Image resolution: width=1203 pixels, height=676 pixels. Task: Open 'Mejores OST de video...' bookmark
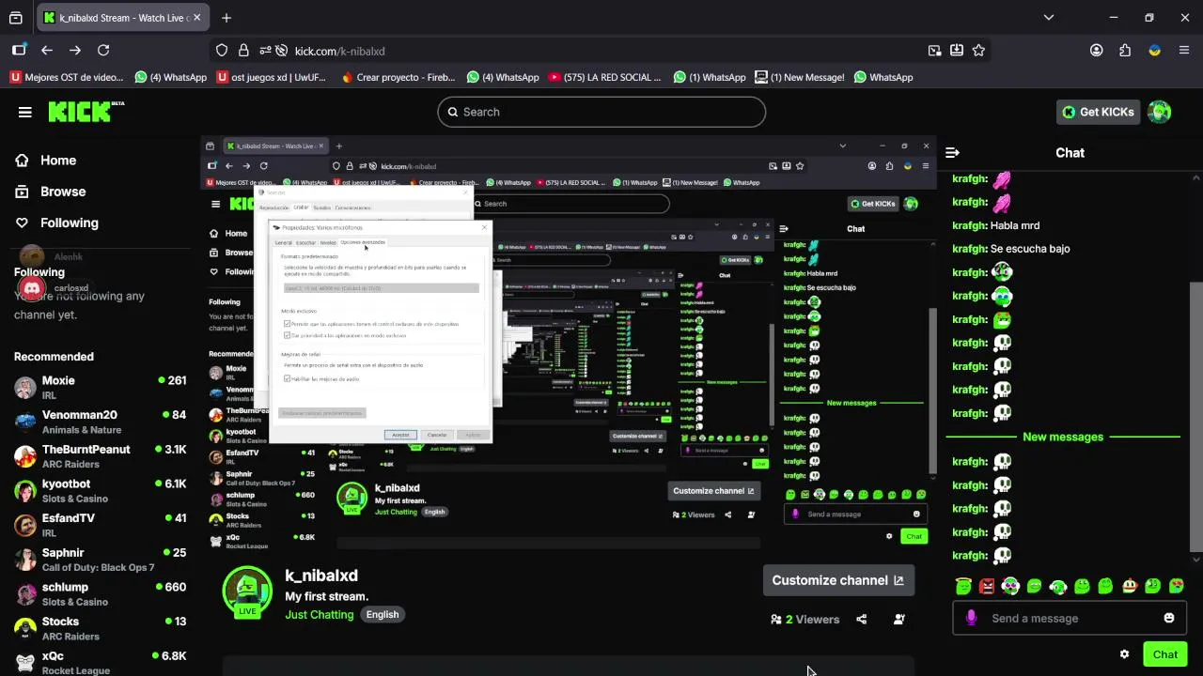tap(67, 77)
